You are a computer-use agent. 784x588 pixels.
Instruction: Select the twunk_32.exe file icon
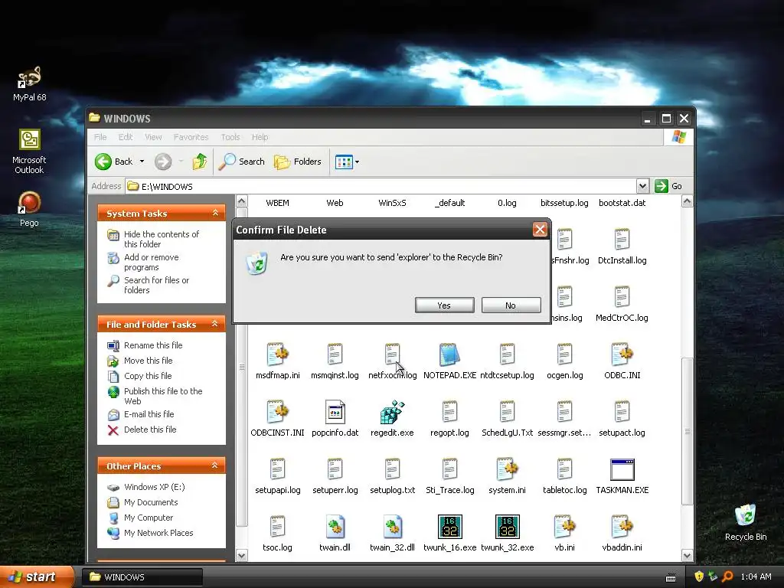[507, 527]
